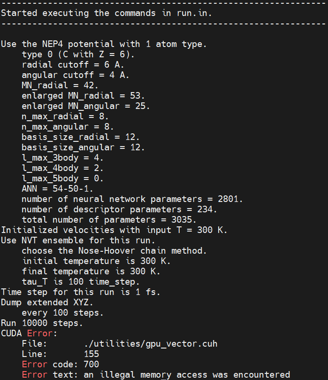Screen dimensions: 328x380
Task: Click the "l_max_4body = 2" line
Action: point(63,168)
